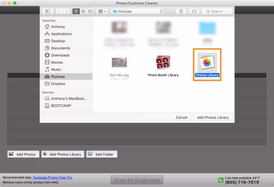Select Movies in sidebar
Viewport: 274px width, 187px height.
coord(66,62)
